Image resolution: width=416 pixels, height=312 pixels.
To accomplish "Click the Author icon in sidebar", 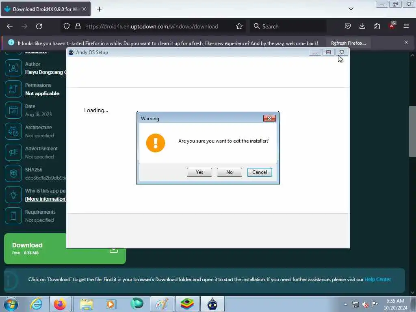I will coord(13,68).
